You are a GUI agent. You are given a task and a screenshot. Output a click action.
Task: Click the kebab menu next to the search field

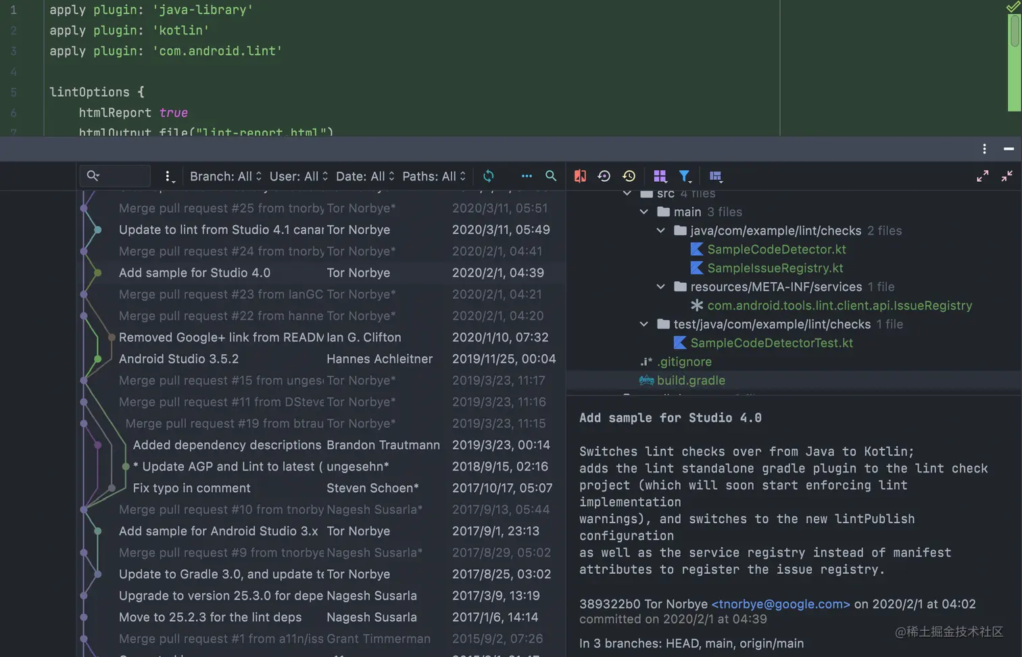(168, 176)
